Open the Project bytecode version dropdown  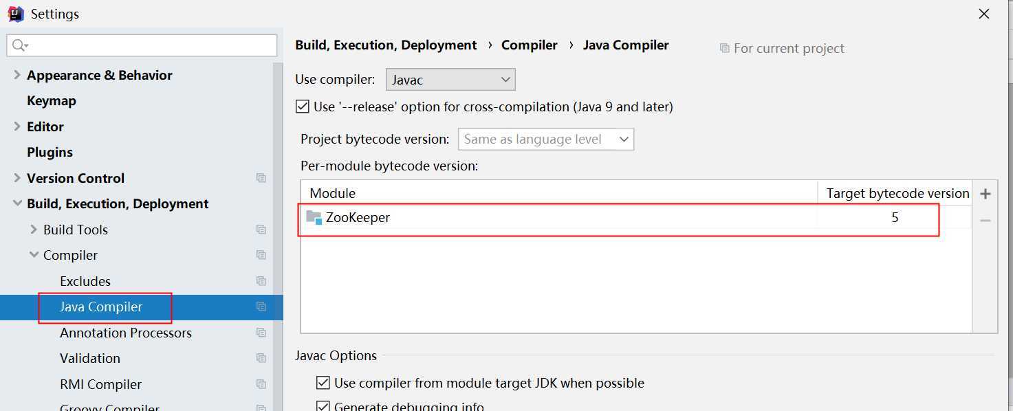546,140
